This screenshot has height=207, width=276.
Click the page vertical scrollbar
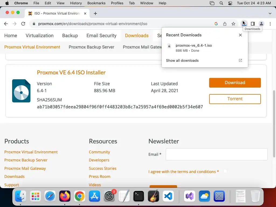tap(274, 123)
